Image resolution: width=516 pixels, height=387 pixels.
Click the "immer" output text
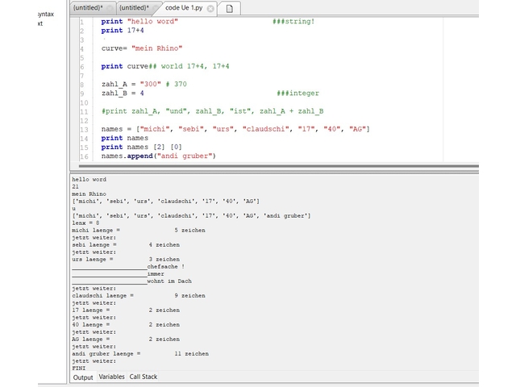coord(156,274)
